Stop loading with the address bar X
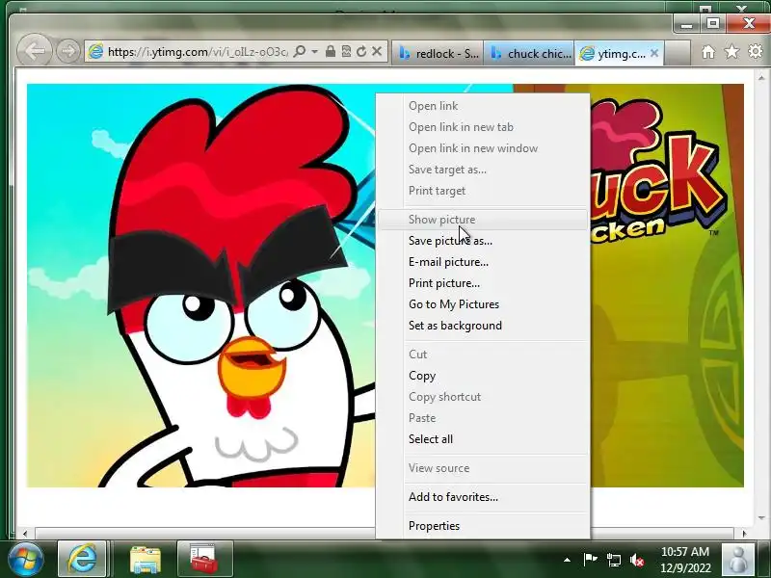 coord(377,51)
